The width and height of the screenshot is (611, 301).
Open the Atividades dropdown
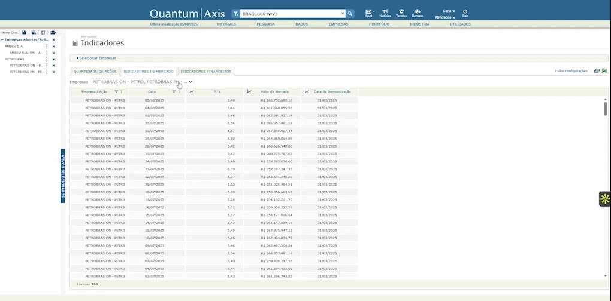(x=445, y=17)
